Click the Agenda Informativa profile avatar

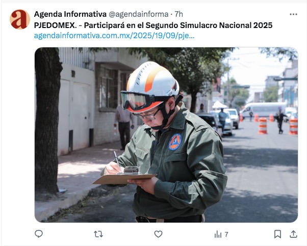point(20,19)
